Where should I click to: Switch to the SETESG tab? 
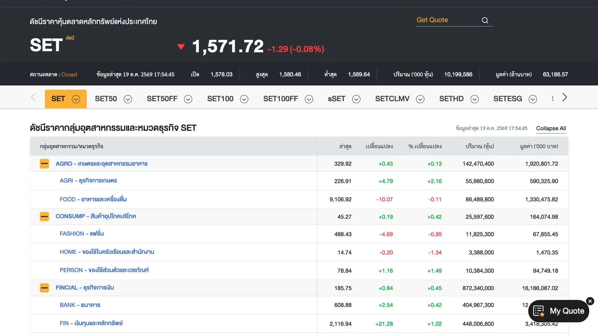tap(508, 99)
